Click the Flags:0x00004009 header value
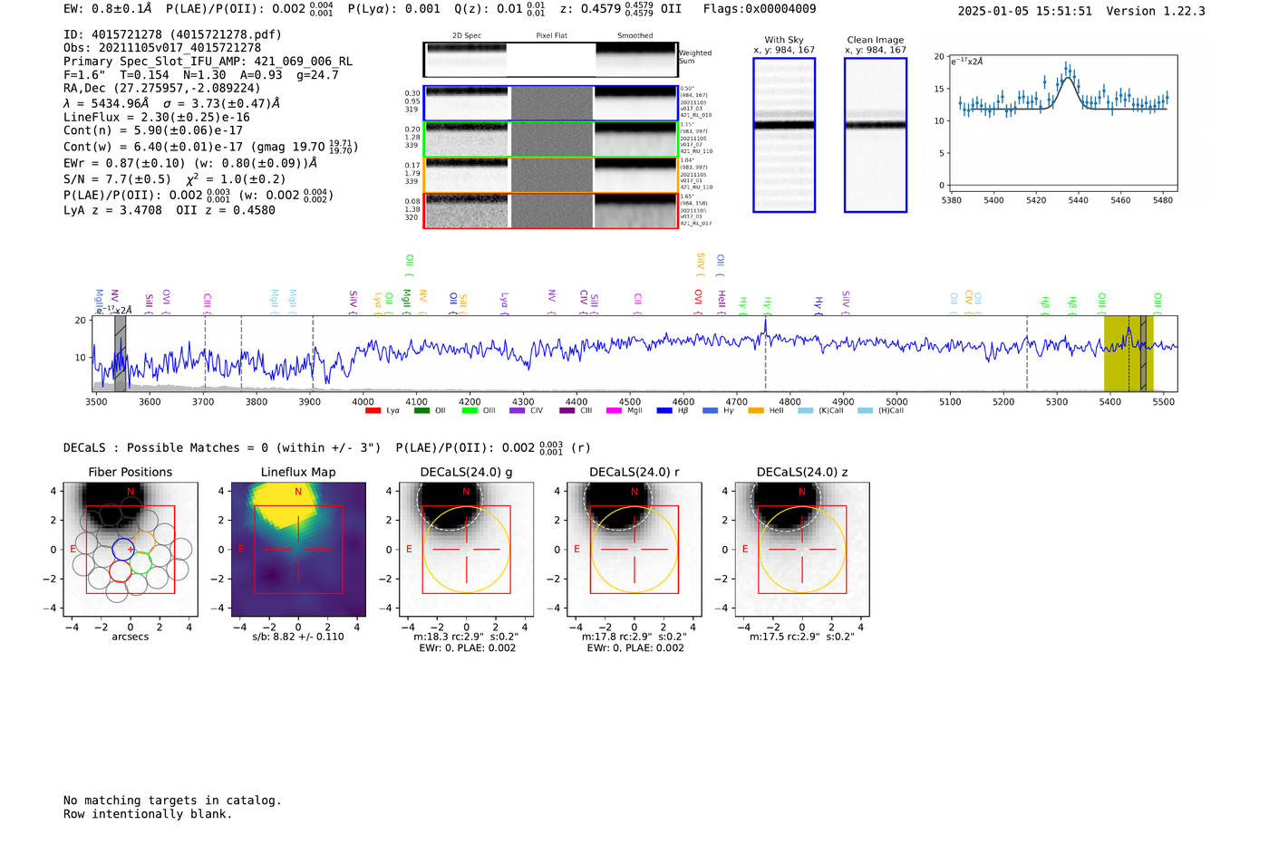 tap(760, 9)
